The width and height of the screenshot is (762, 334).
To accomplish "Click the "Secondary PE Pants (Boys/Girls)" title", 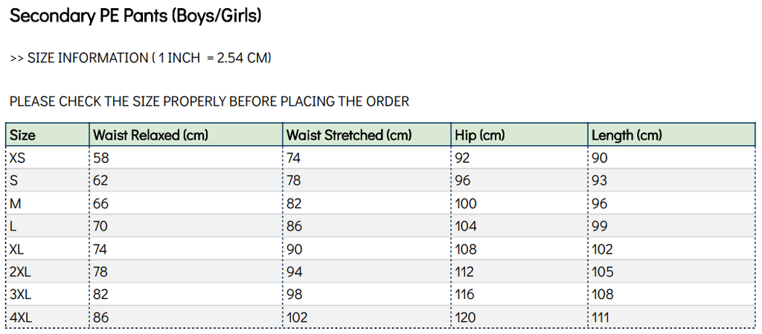I will (135, 16).
